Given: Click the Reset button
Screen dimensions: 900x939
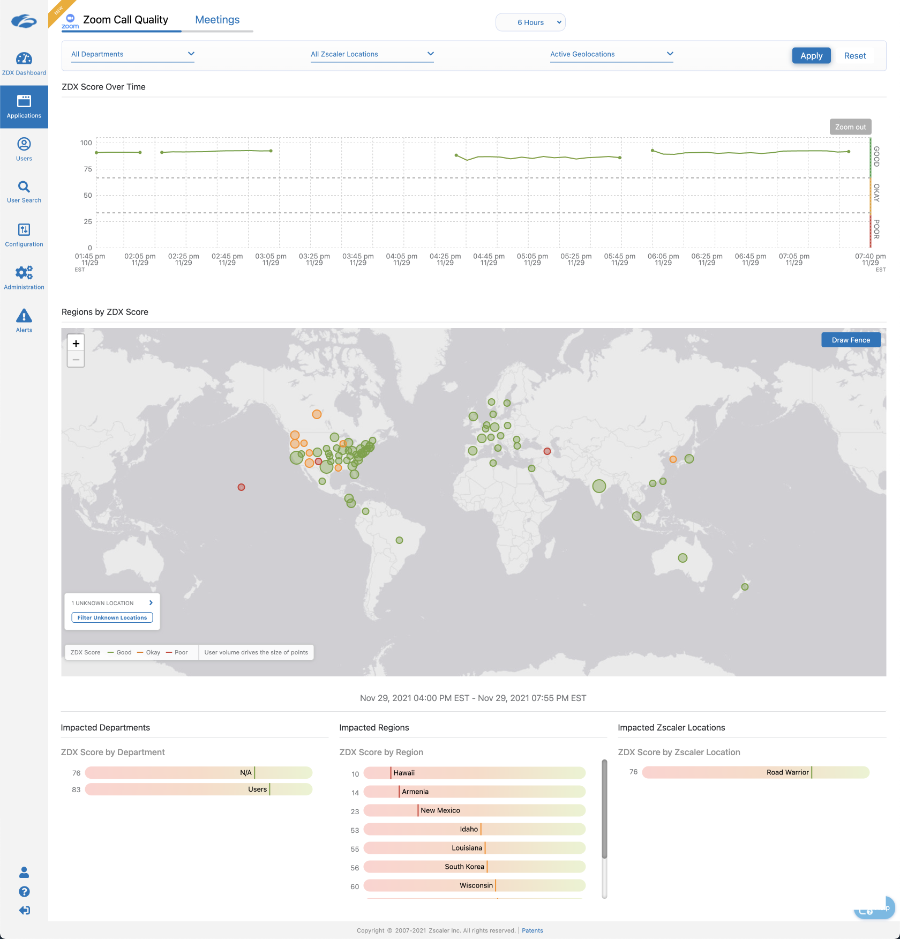Looking at the screenshot, I should 855,56.
